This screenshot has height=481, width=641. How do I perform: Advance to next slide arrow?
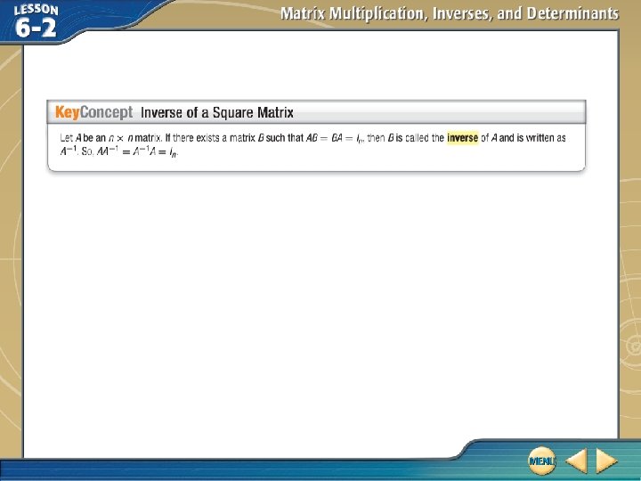pos(606,461)
